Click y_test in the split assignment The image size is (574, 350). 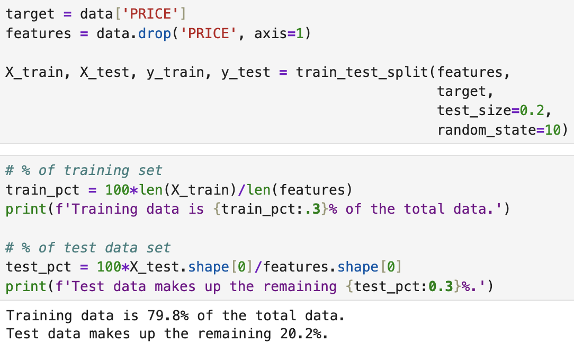click(x=246, y=72)
